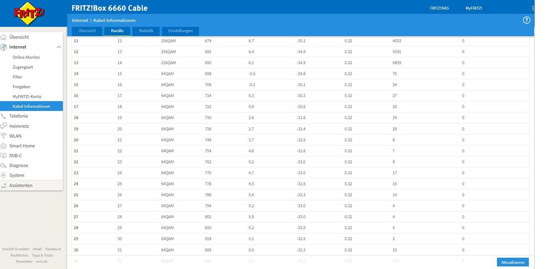Open avm.de footer link
The width and height of the screenshot is (550, 269).
[41, 262]
